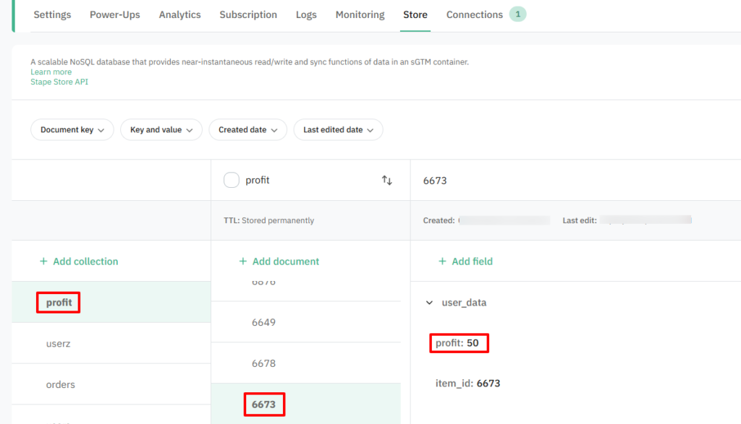Select the profit collection
This screenshot has height=424, width=741.
pyautogui.click(x=111, y=303)
